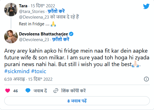Viewport: 154px width, 110px height.
Task: Open Tara's profile picture
Action: [x=11, y=10]
